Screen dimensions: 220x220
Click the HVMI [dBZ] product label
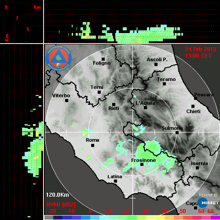(x=61, y=205)
